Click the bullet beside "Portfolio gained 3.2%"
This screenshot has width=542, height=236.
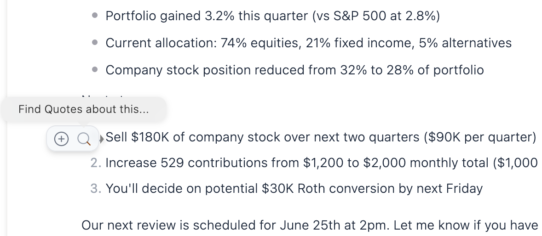95,16
